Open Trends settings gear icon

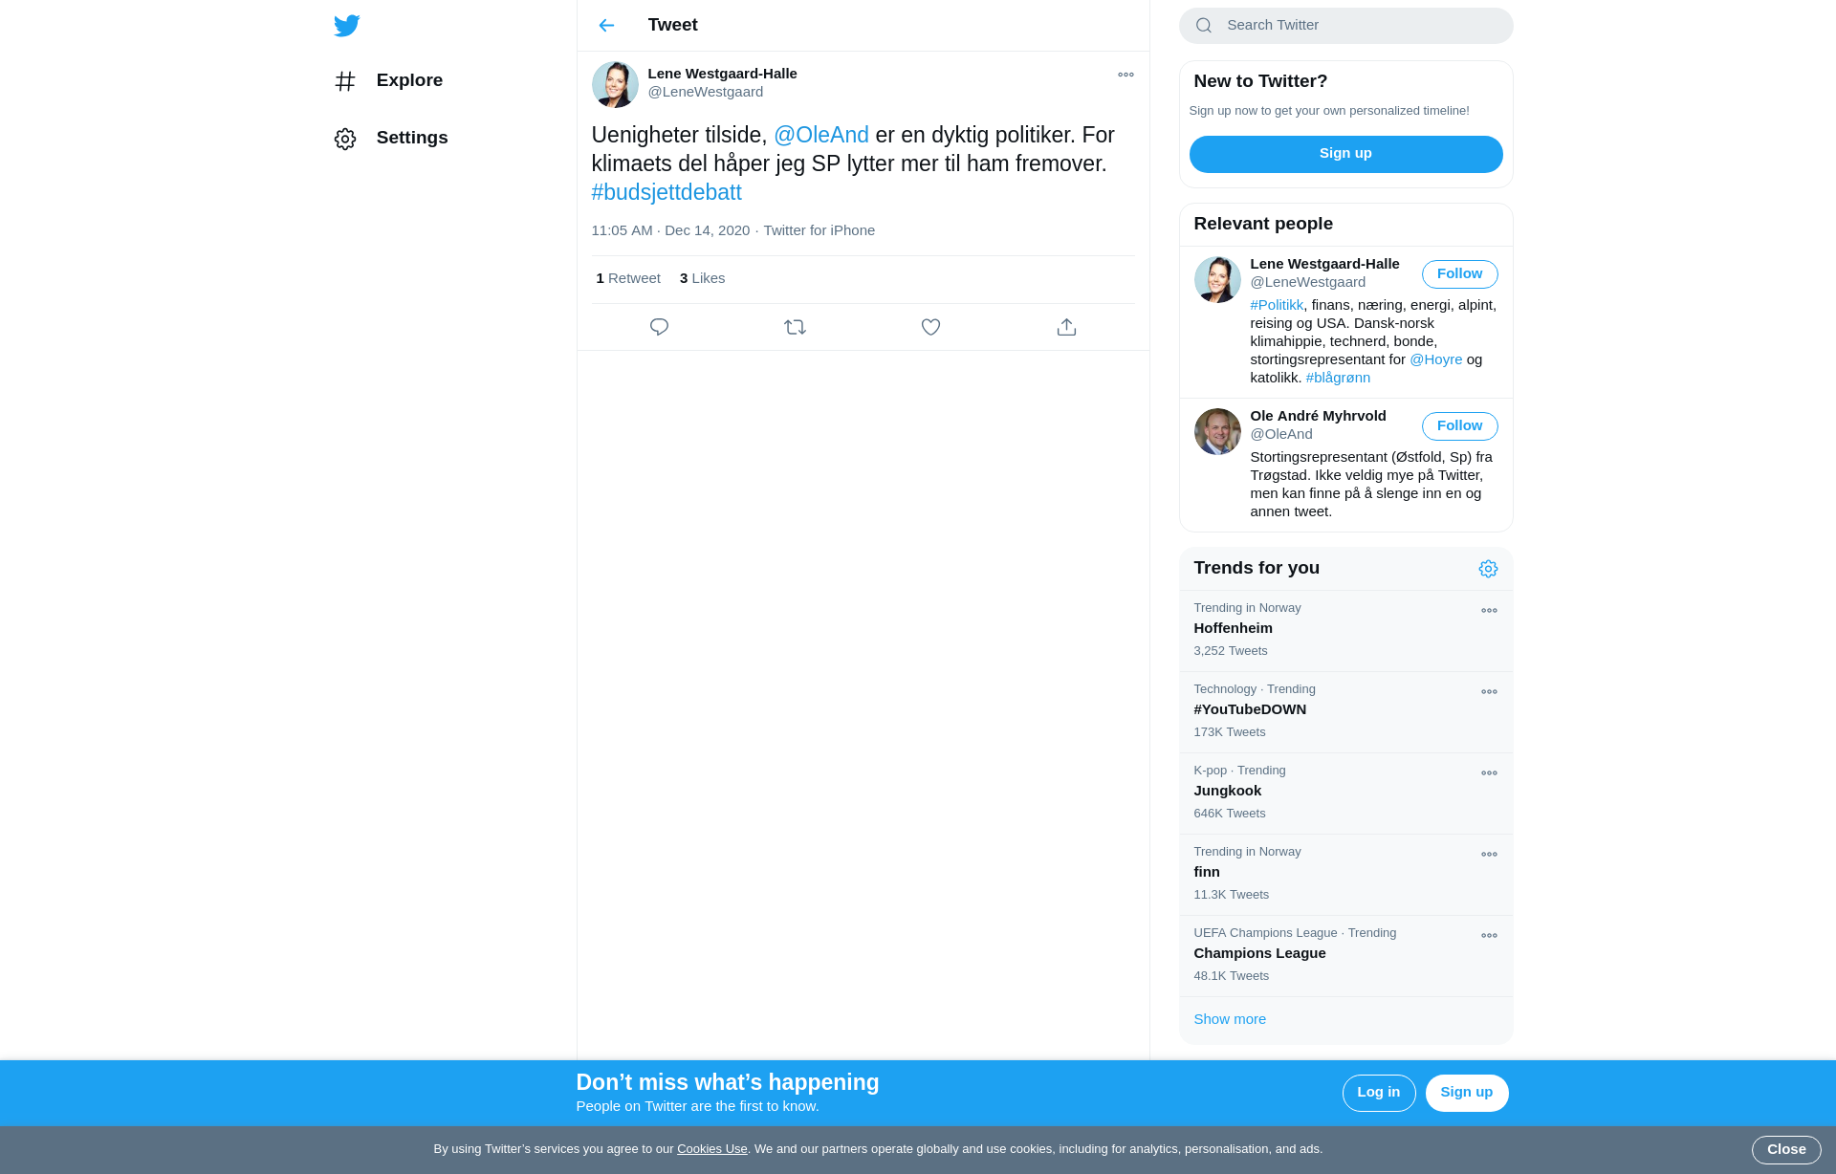pyautogui.click(x=1488, y=569)
